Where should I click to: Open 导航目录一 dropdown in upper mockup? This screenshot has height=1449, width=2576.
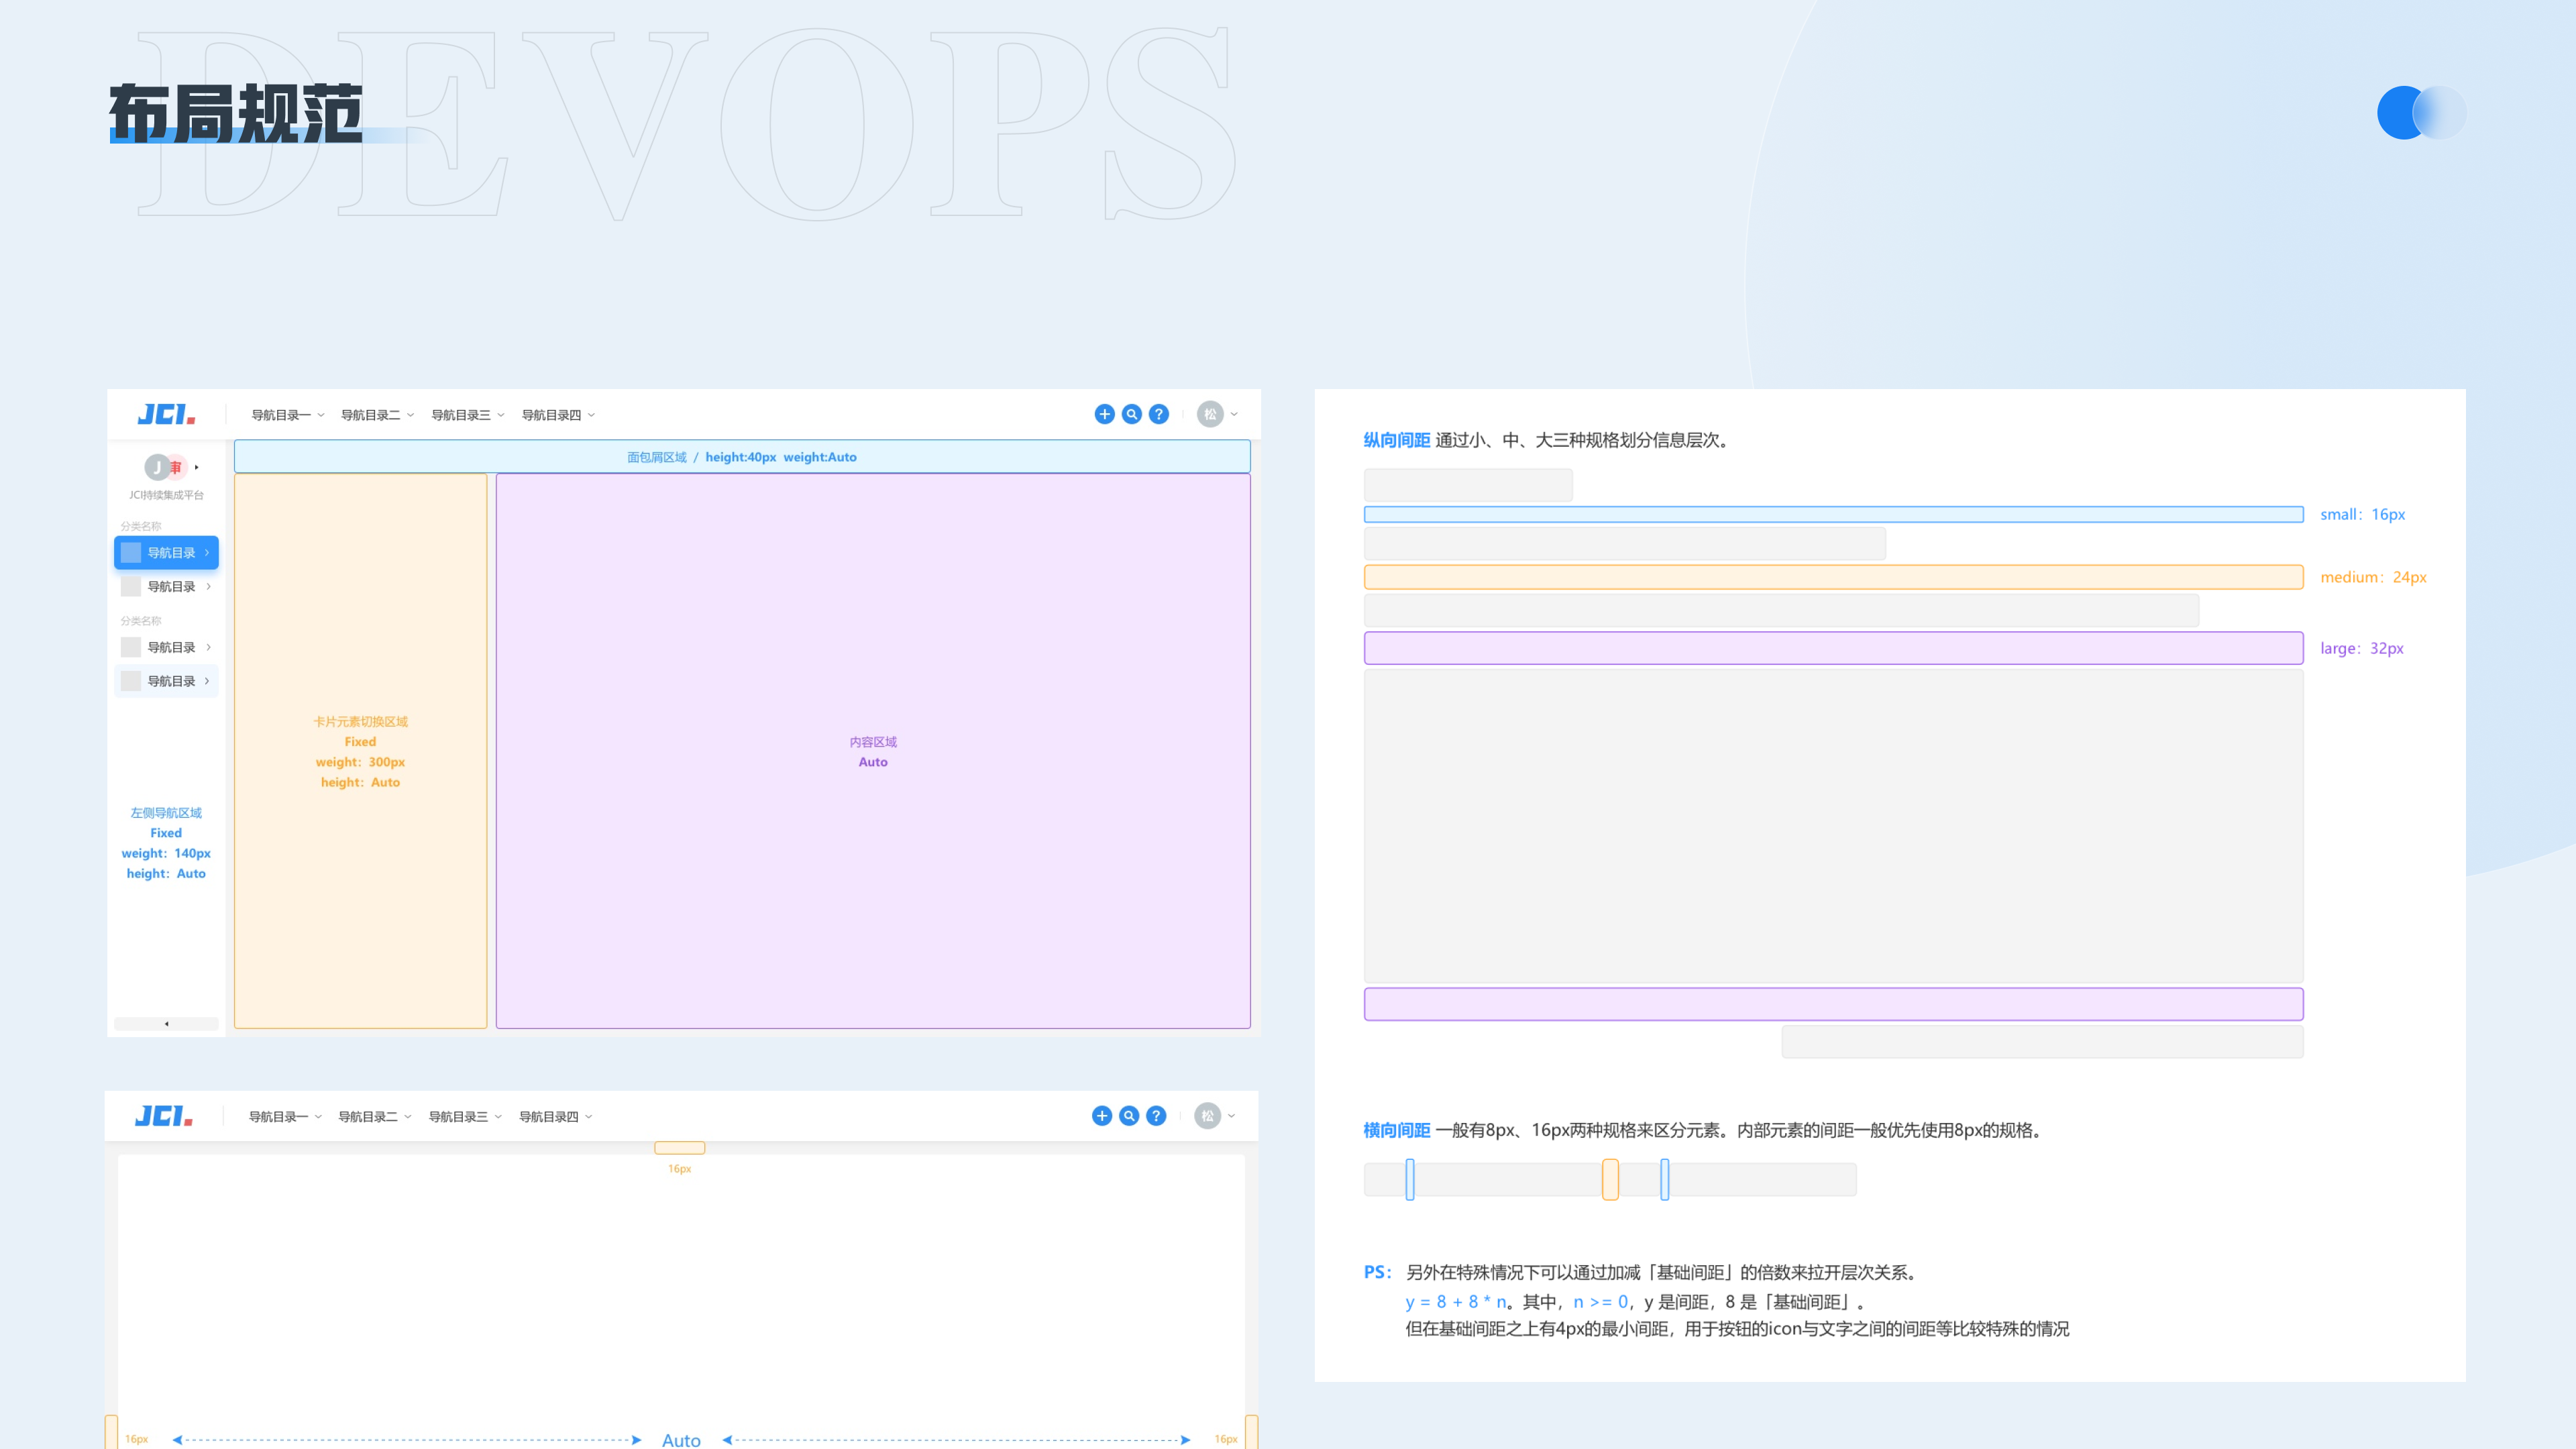(287, 415)
